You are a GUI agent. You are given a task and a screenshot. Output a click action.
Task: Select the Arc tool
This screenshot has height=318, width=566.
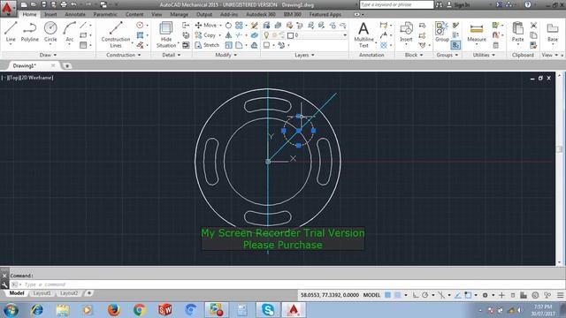69,32
